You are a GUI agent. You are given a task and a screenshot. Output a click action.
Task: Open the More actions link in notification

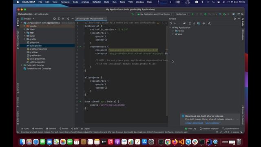(213, 123)
